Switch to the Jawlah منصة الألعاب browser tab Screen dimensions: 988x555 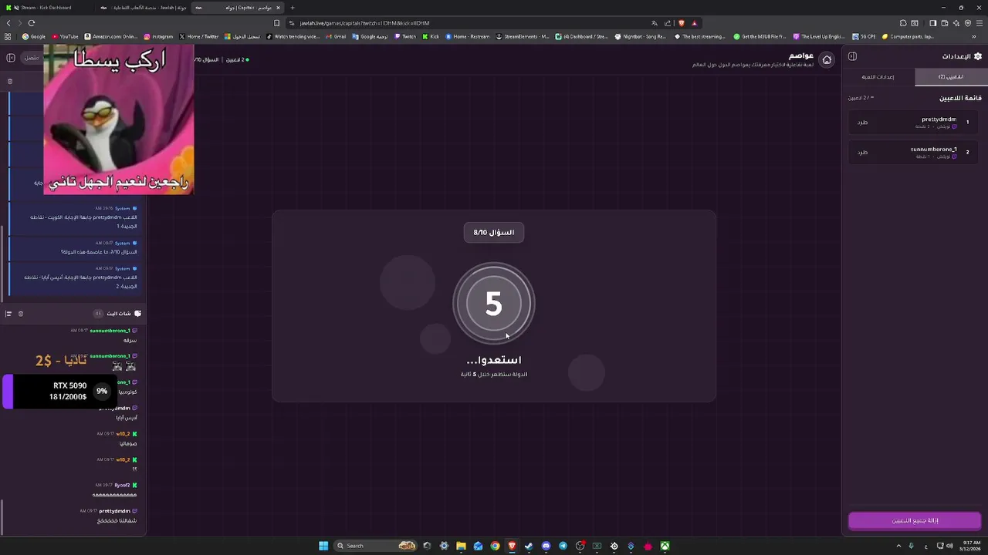pos(144,8)
